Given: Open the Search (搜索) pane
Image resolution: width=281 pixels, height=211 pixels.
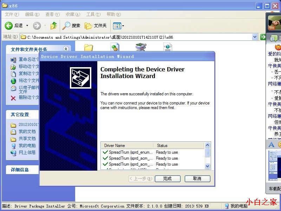Looking at the screenshot, I should click(x=71, y=26).
